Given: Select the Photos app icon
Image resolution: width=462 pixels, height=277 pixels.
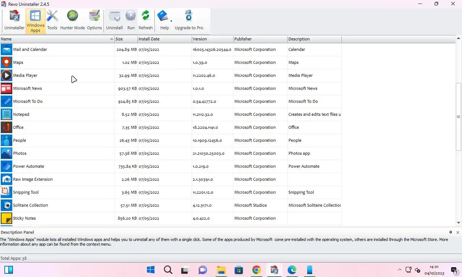Looking at the screenshot, I should click(x=6, y=153).
